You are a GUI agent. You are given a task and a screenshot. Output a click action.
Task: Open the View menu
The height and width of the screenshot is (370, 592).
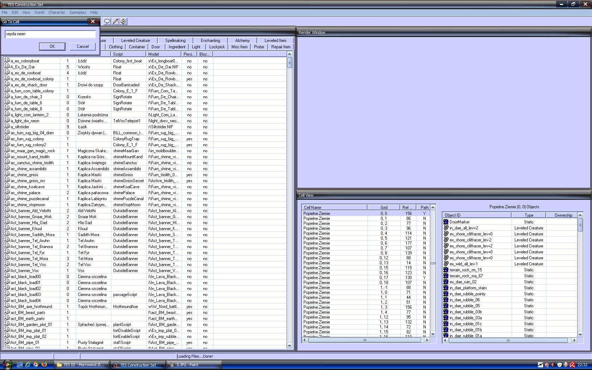(x=26, y=12)
